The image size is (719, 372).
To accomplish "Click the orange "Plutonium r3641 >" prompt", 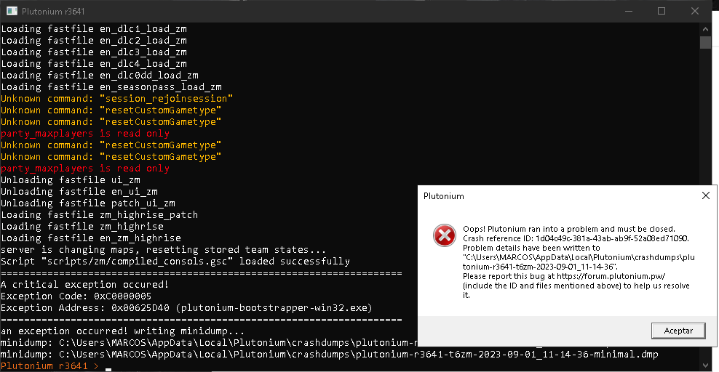I will [x=49, y=366].
